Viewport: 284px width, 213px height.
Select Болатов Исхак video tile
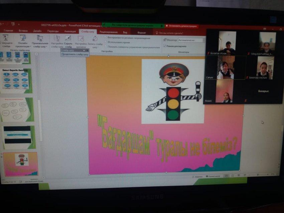pos(226,43)
